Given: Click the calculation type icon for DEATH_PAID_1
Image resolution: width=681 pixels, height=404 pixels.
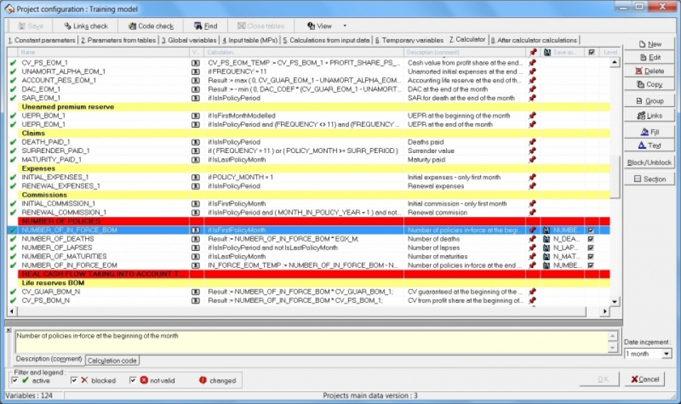Looking at the screenshot, I should coord(196,142).
